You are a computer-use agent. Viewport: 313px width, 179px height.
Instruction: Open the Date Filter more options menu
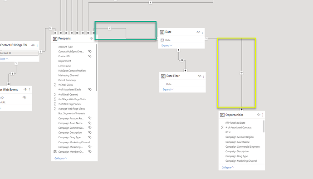[x=203, y=76]
